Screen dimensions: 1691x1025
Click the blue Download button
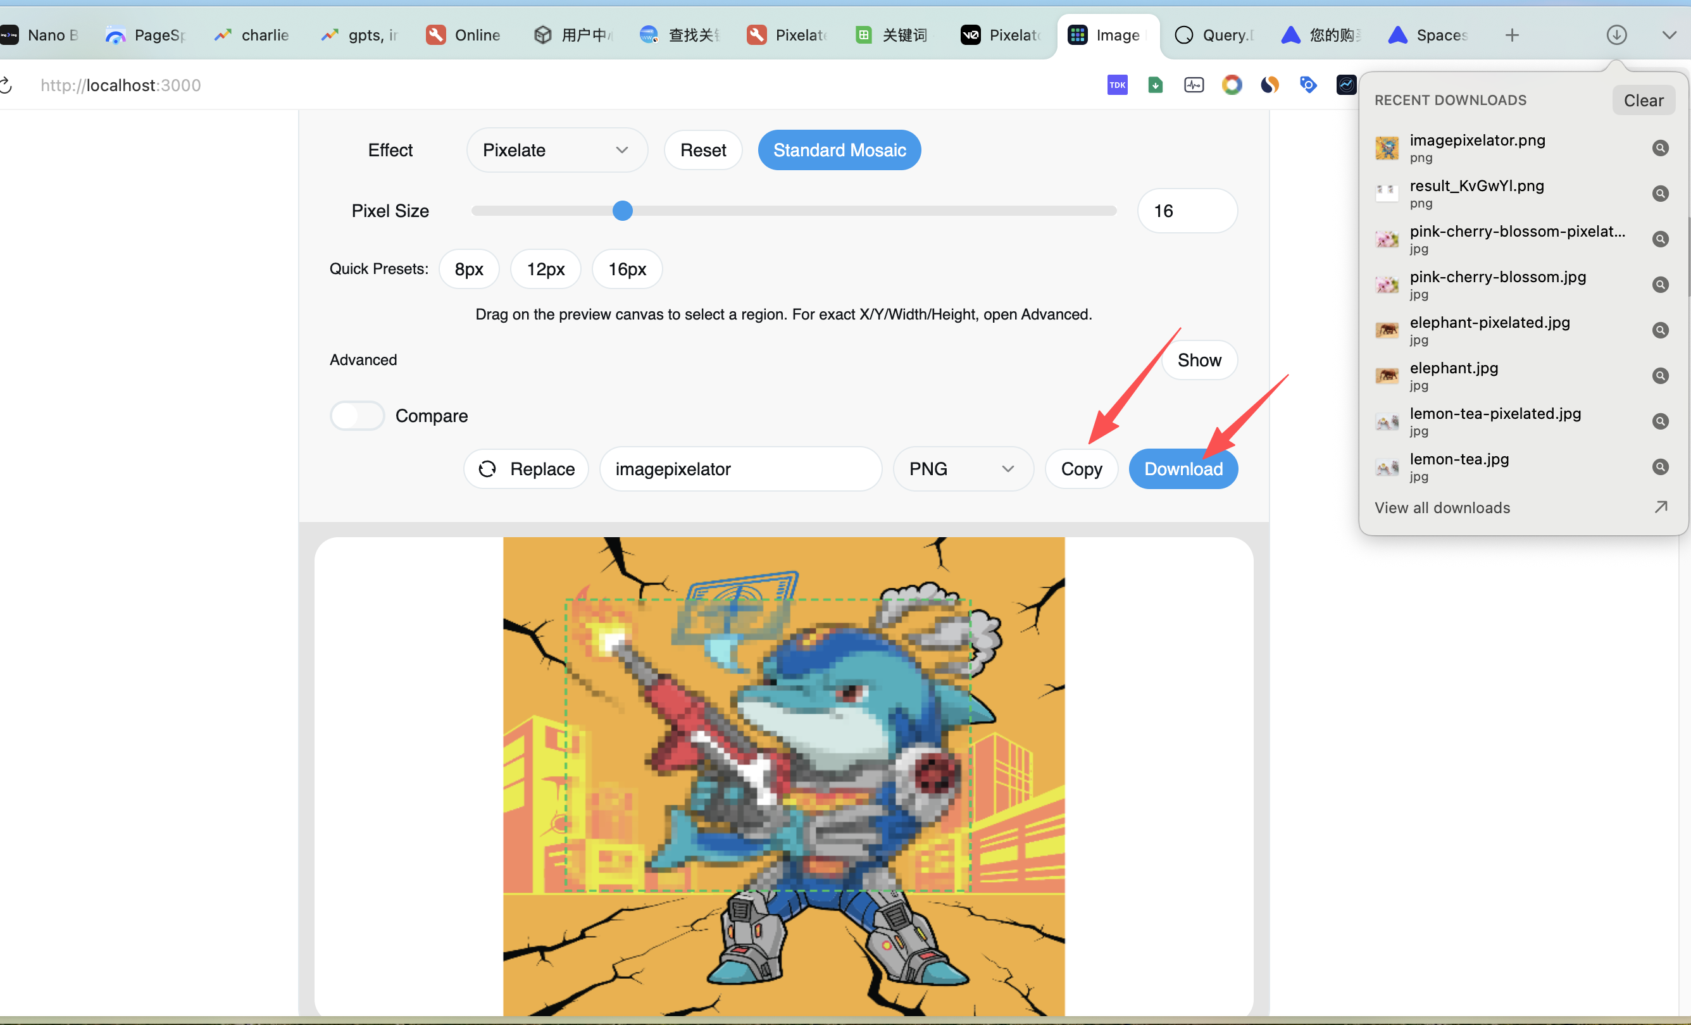[1182, 469]
